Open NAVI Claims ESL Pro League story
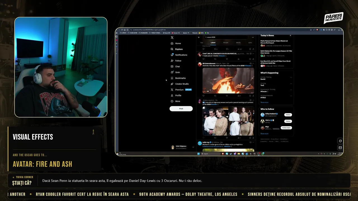Image resolution: width=358 pixels, height=201 pixels. pos(276,53)
